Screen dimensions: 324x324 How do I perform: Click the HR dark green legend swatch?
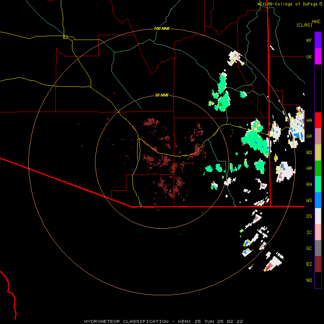tap(318, 168)
